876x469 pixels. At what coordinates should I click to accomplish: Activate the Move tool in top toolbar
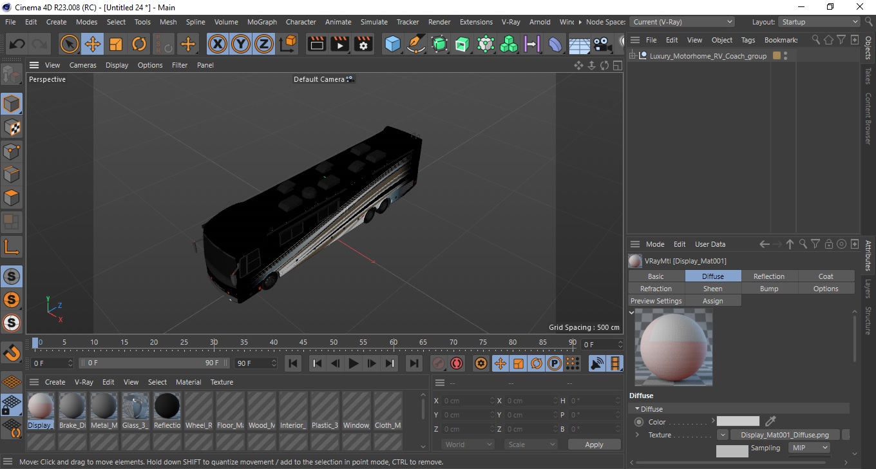pyautogui.click(x=93, y=44)
